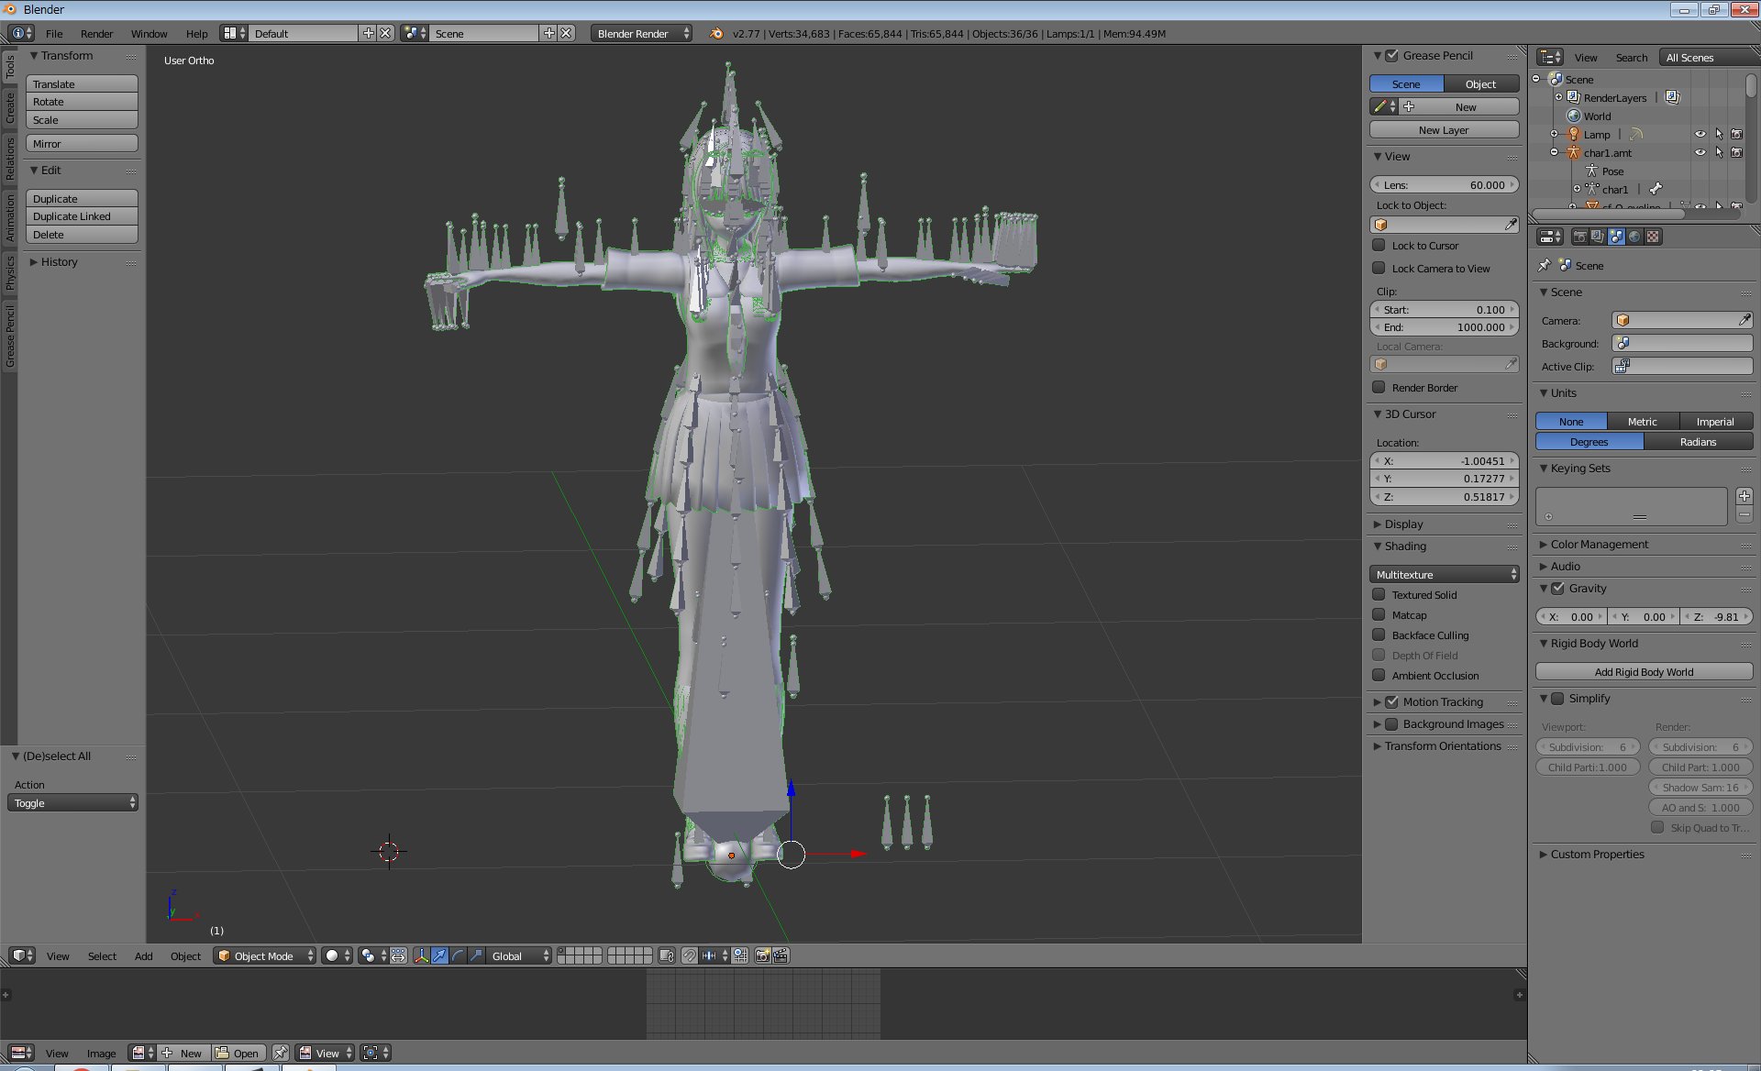
Task: Open the Multitexture shading dropdown
Action: pos(1444,574)
